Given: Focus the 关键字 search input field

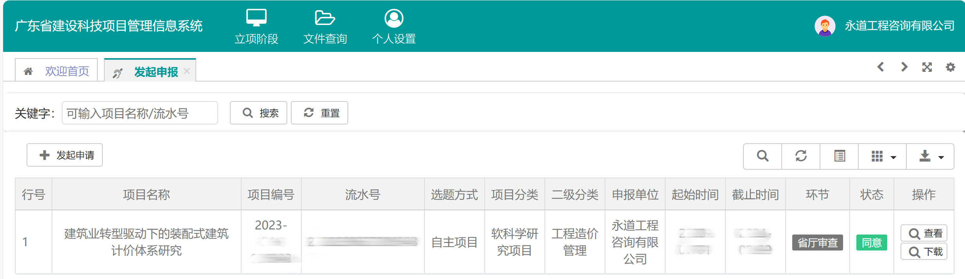Looking at the screenshot, I should [140, 113].
